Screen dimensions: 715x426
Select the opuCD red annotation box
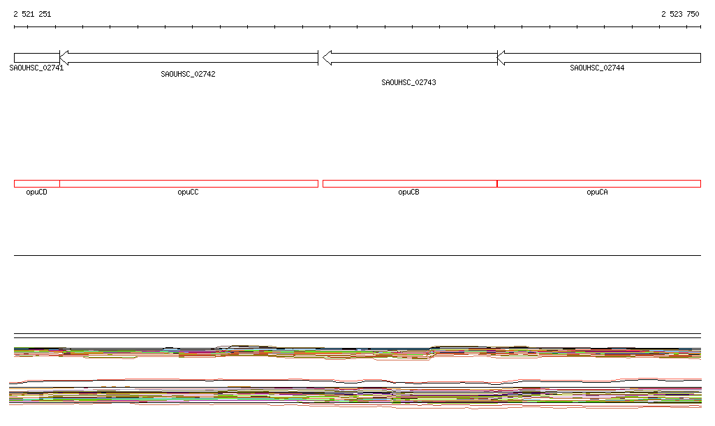[37, 184]
